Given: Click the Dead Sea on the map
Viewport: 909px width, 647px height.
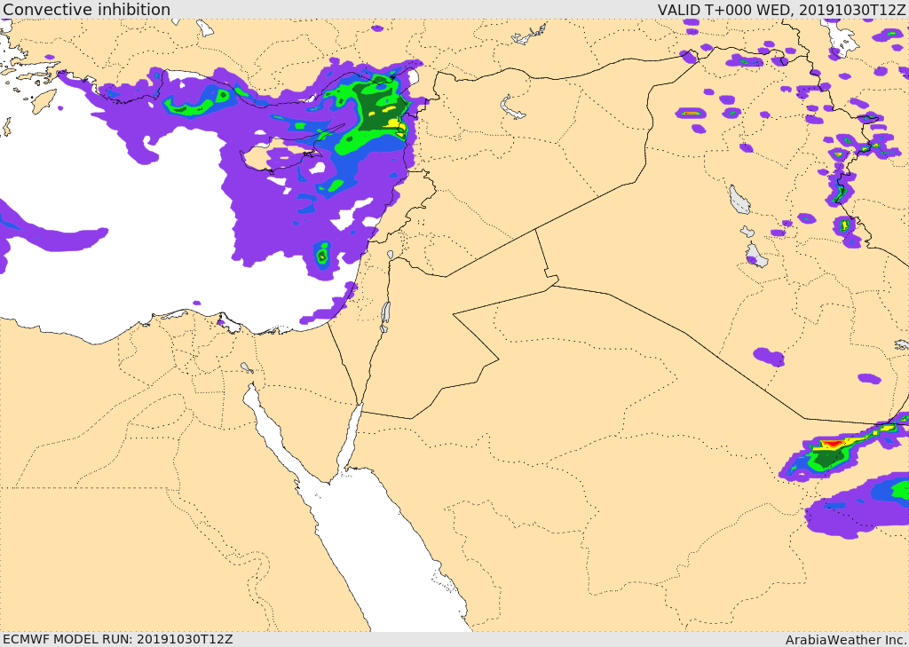Looking at the screenshot, I should (385, 315).
